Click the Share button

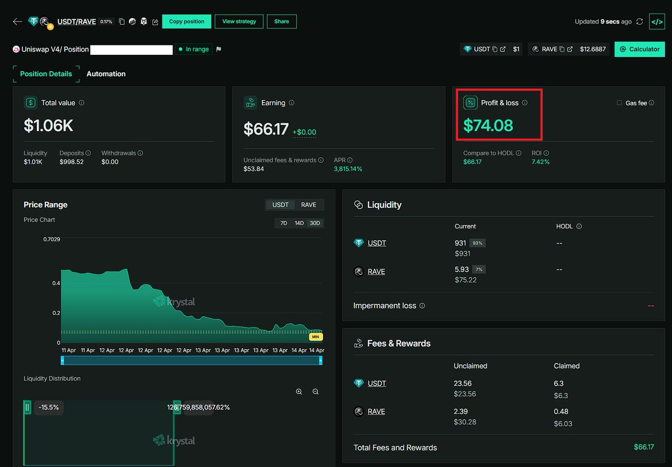(x=282, y=22)
